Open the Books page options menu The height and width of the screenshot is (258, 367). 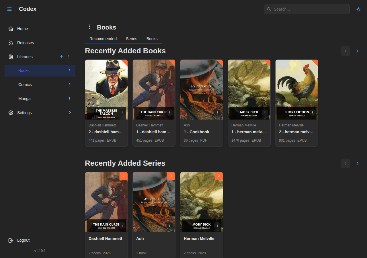[90, 27]
